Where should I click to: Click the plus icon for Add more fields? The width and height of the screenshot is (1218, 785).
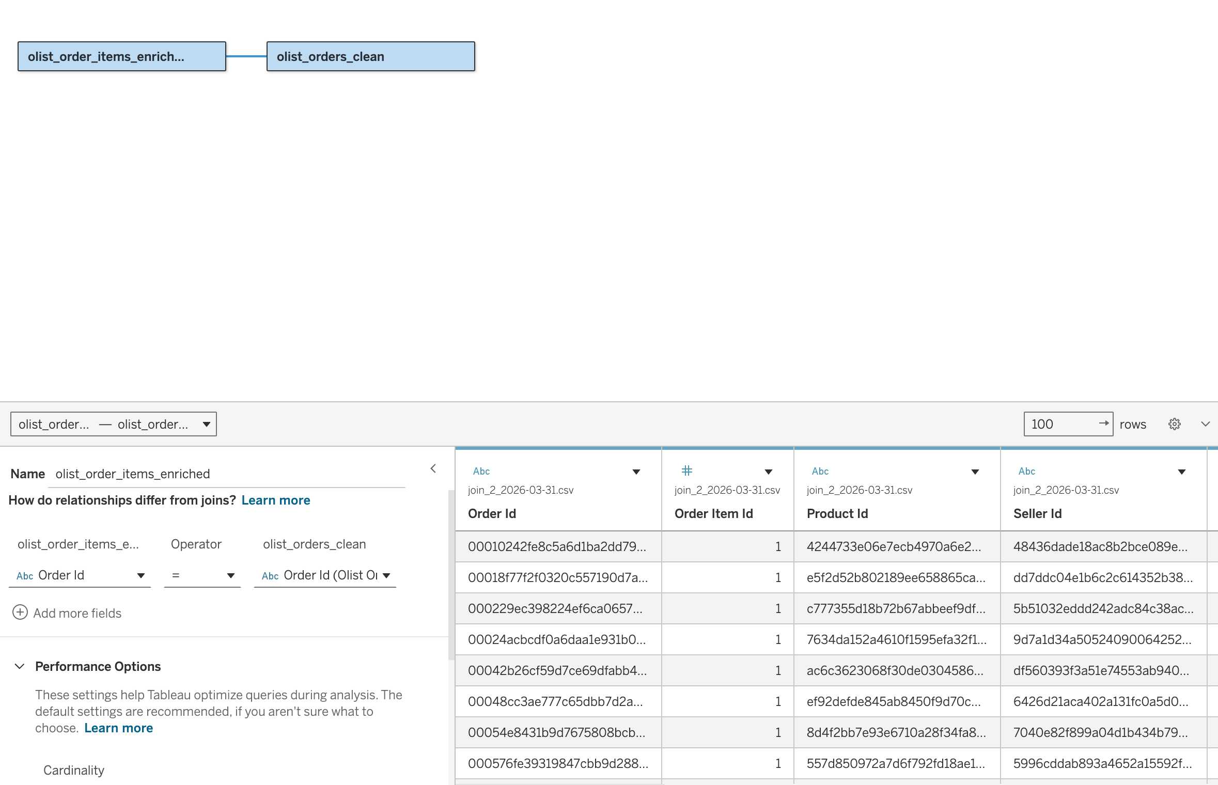[20, 613]
